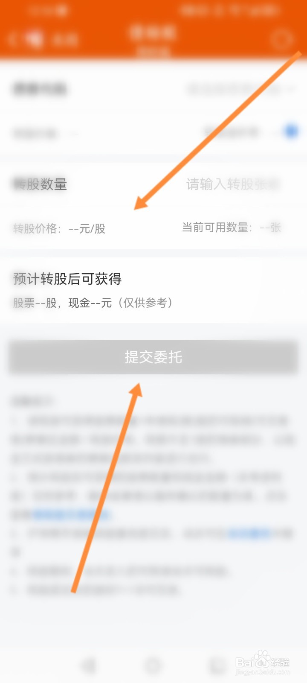Tap the back arrow in orange header
Viewport: 307px width, 683px height.
[x=12, y=40]
